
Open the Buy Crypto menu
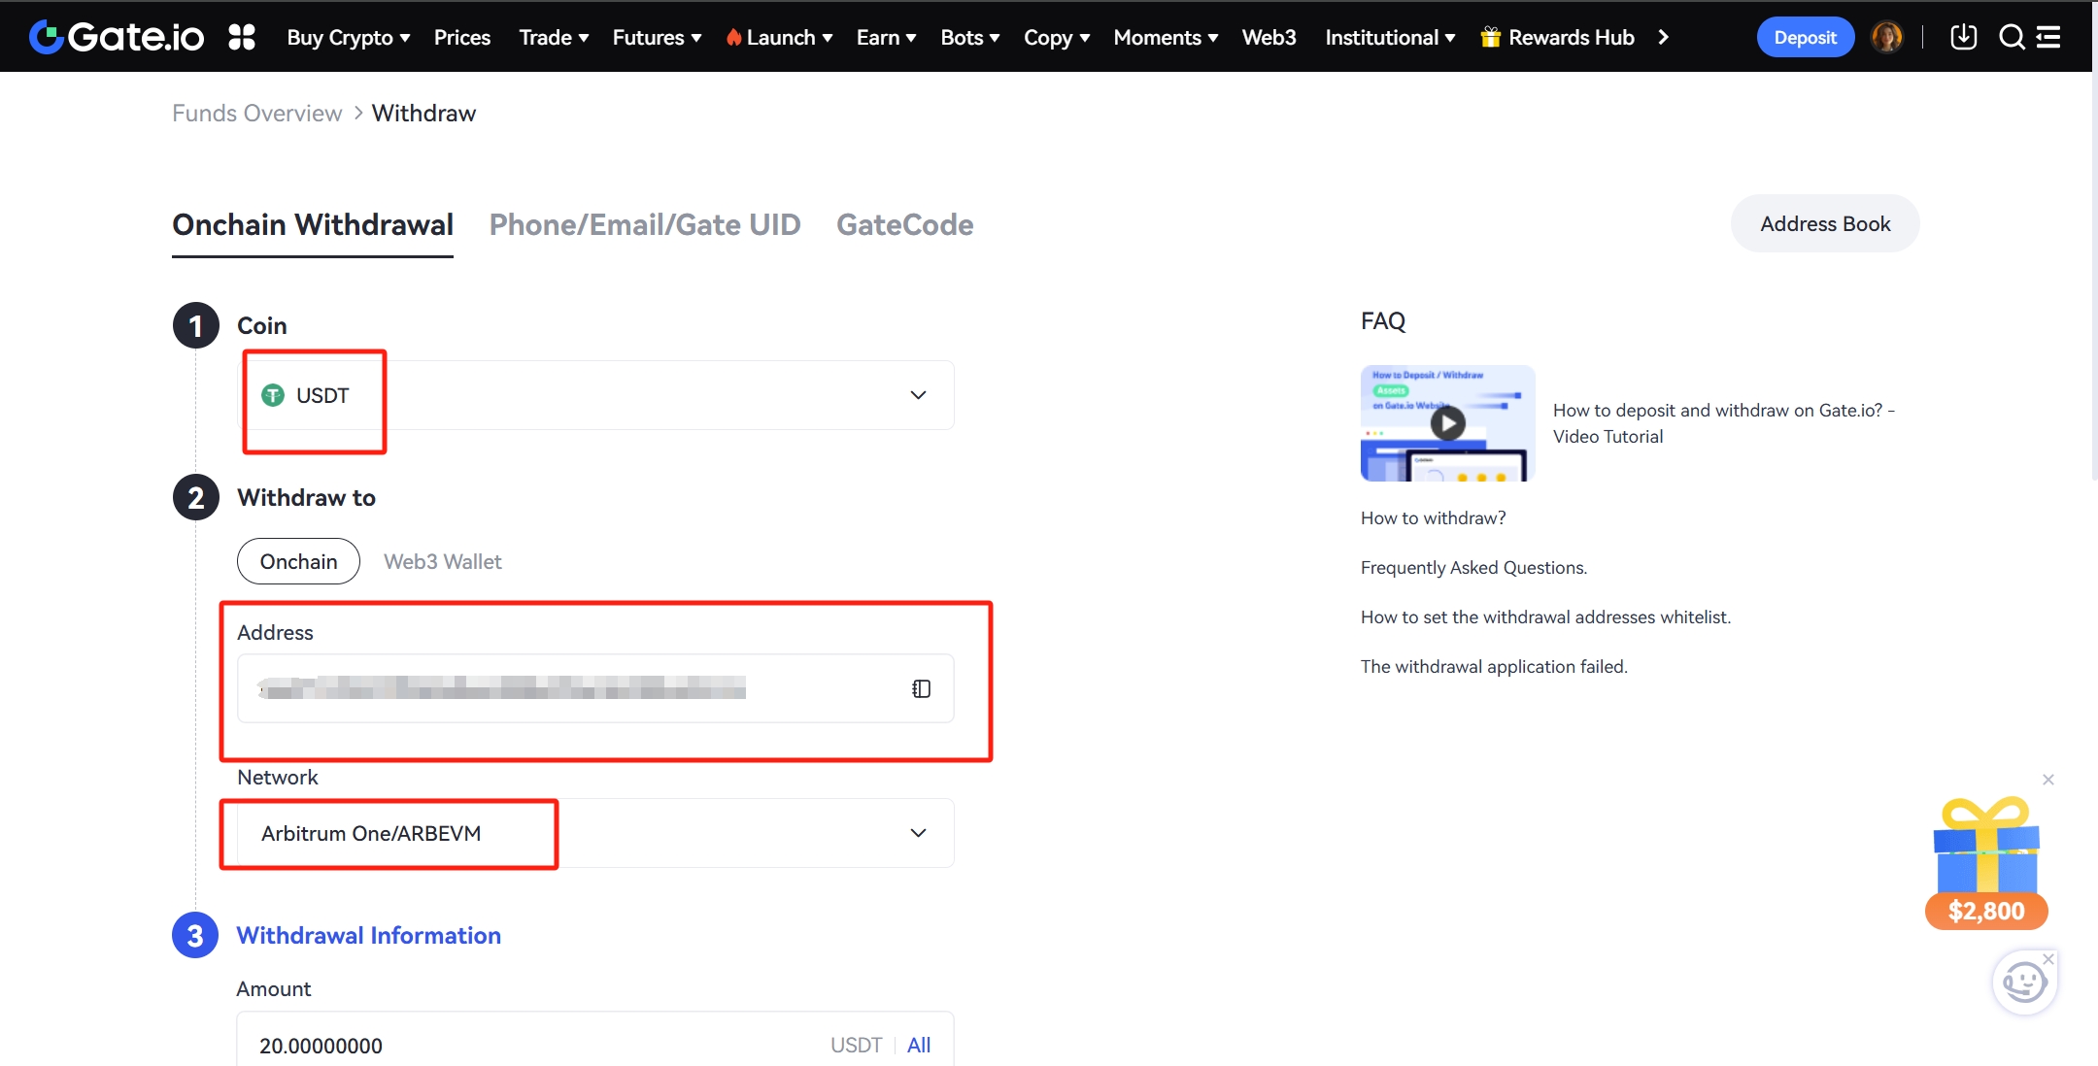coord(348,37)
